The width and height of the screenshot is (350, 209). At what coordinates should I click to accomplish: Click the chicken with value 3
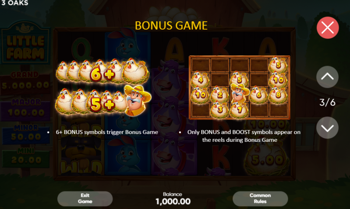click(x=220, y=109)
